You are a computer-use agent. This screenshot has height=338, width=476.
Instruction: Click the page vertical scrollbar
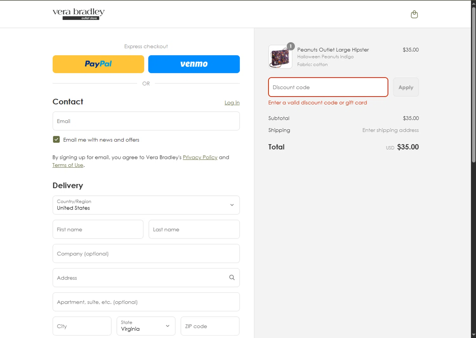tap(473, 86)
